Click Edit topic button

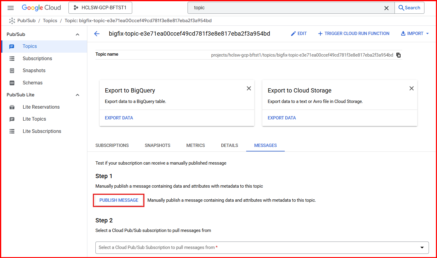(299, 34)
